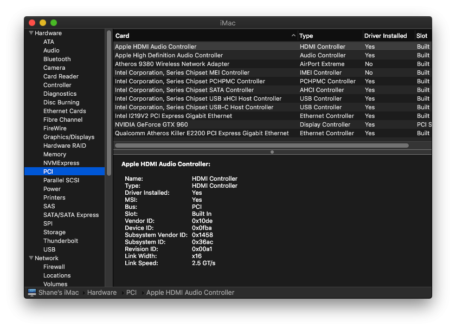
Task: Select SAS in the sidebar
Action: pos(49,206)
